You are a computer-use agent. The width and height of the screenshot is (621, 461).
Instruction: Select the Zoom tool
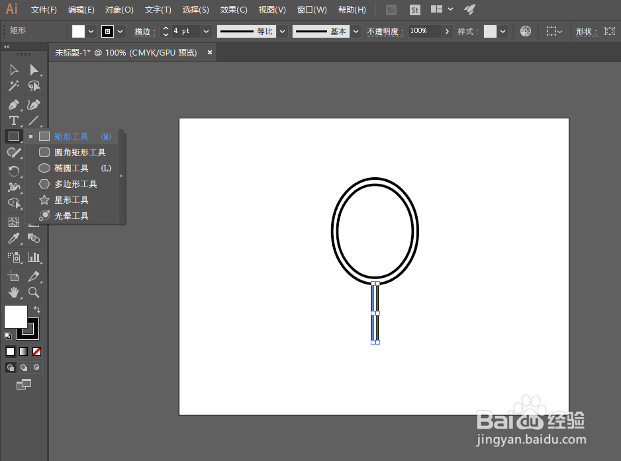(x=34, y=292)
